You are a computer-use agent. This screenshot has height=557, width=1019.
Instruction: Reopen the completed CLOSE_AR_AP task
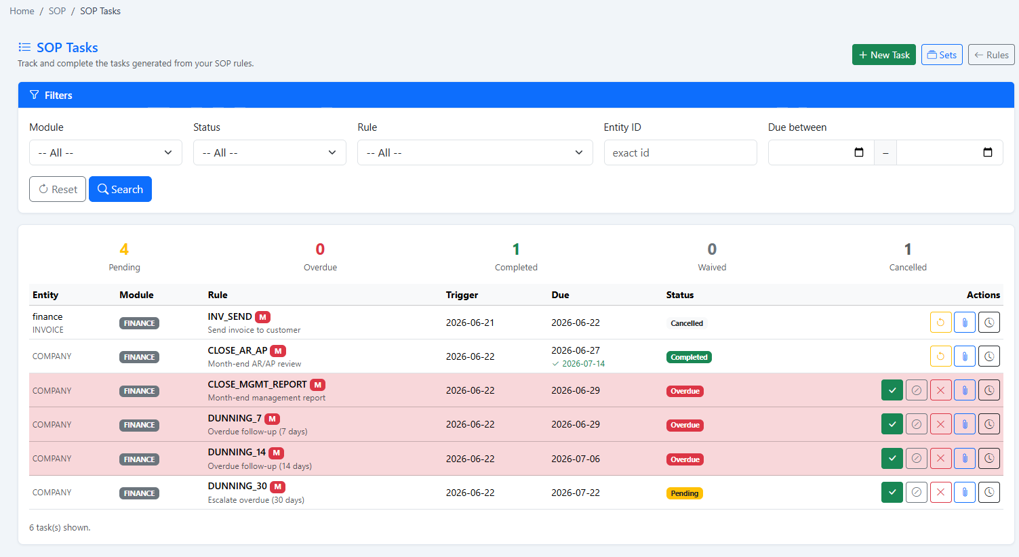click(940, 356)
